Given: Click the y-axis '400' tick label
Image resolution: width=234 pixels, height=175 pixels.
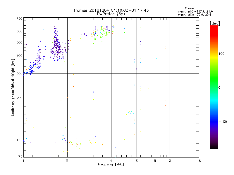Looking at the screenshot, I should click(19, 56).
